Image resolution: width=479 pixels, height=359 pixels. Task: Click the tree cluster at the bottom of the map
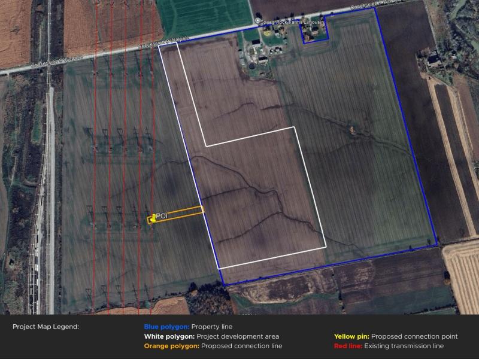[208, 298]
